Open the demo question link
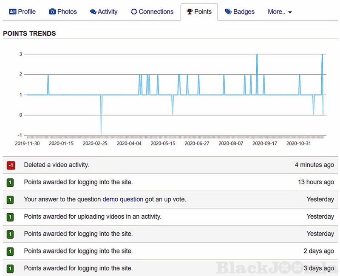340x276 pixels. [123, 199]
